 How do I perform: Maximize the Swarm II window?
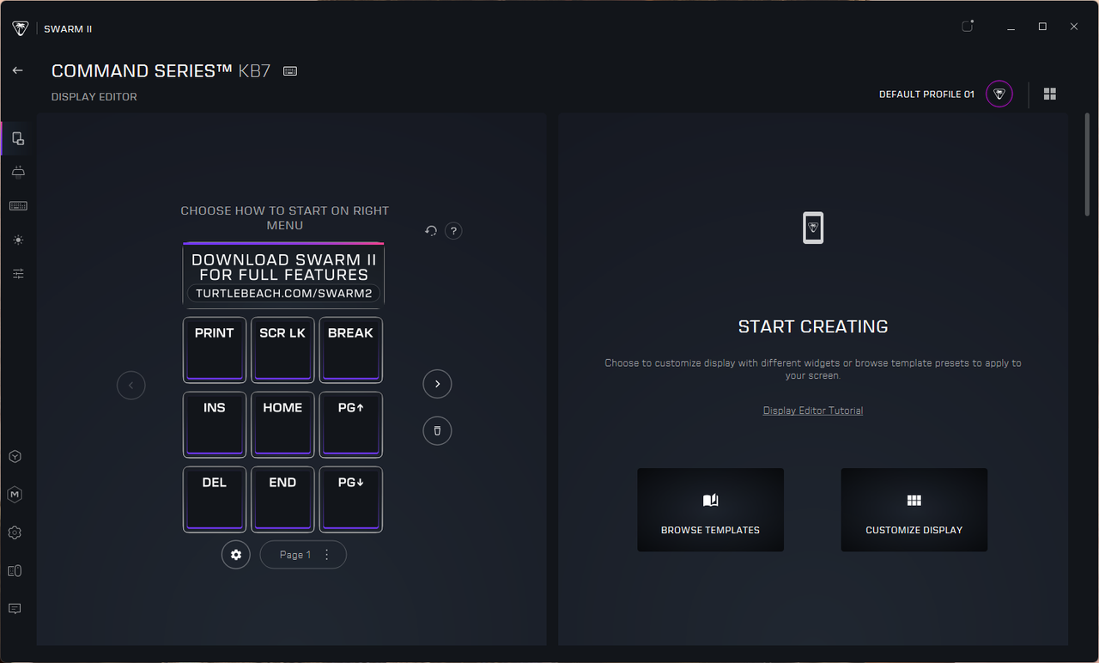pyautogui.click(x=1042, y=27)
